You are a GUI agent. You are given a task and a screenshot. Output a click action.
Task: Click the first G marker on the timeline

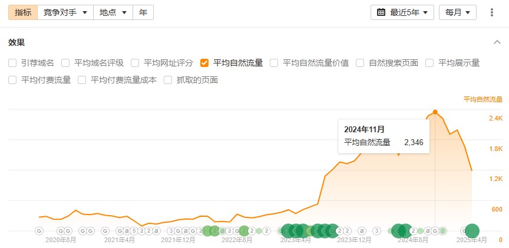tap(39, 231)
